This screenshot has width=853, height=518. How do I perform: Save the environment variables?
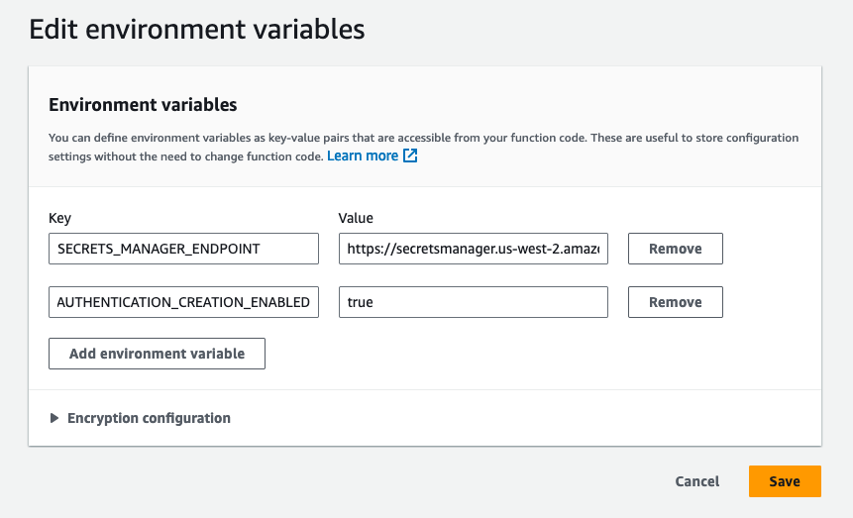pos(785,481)
